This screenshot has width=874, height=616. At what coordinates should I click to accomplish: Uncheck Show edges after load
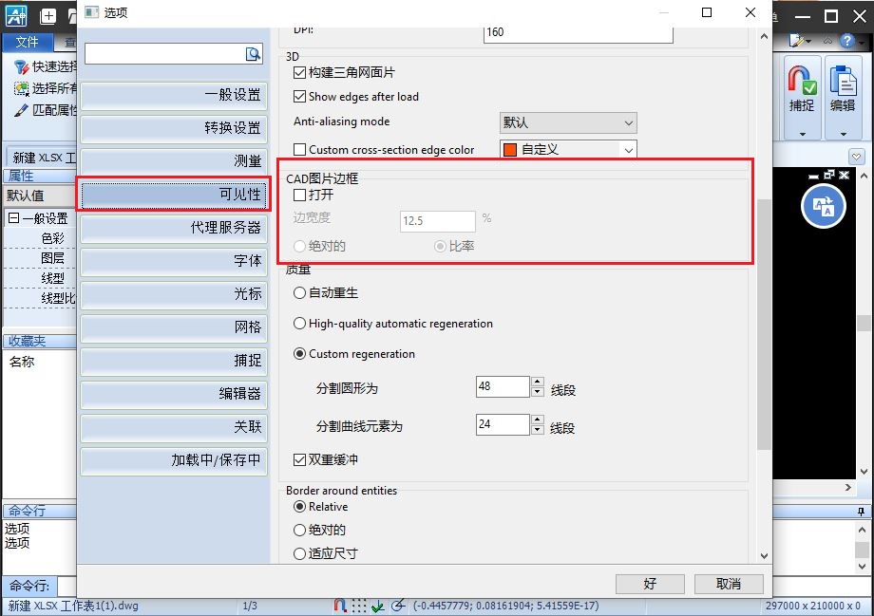(299, 97)
